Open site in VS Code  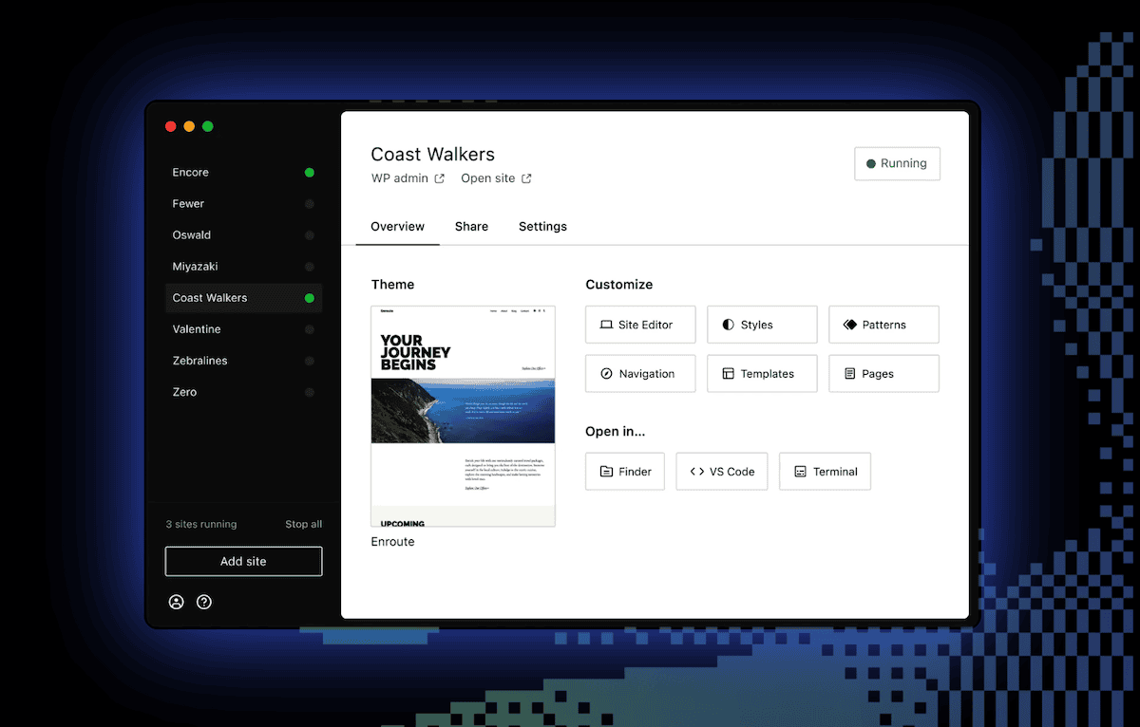pyautogui.click(x=722, y=472)
